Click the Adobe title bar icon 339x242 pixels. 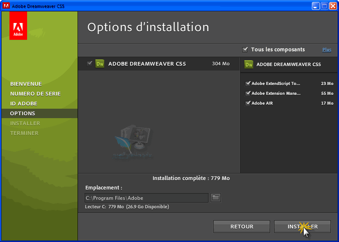(x=6, y=6)
